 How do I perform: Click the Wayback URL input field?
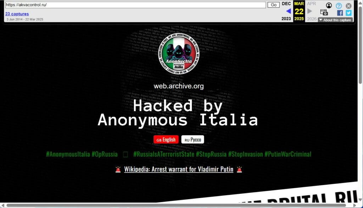point(135,5)
